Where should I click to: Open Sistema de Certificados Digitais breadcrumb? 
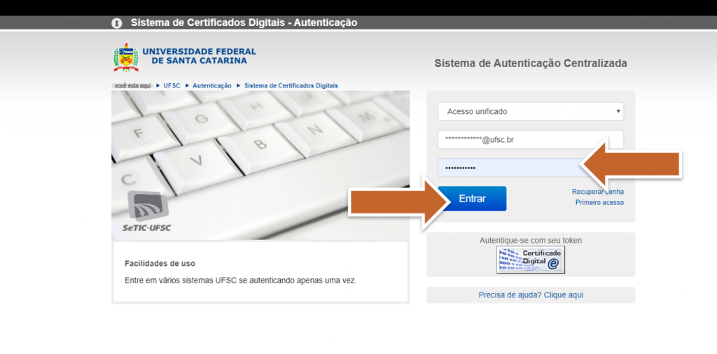click(291, 85)
